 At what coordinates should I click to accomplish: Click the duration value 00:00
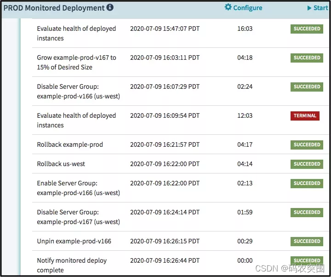pos(245,260)
